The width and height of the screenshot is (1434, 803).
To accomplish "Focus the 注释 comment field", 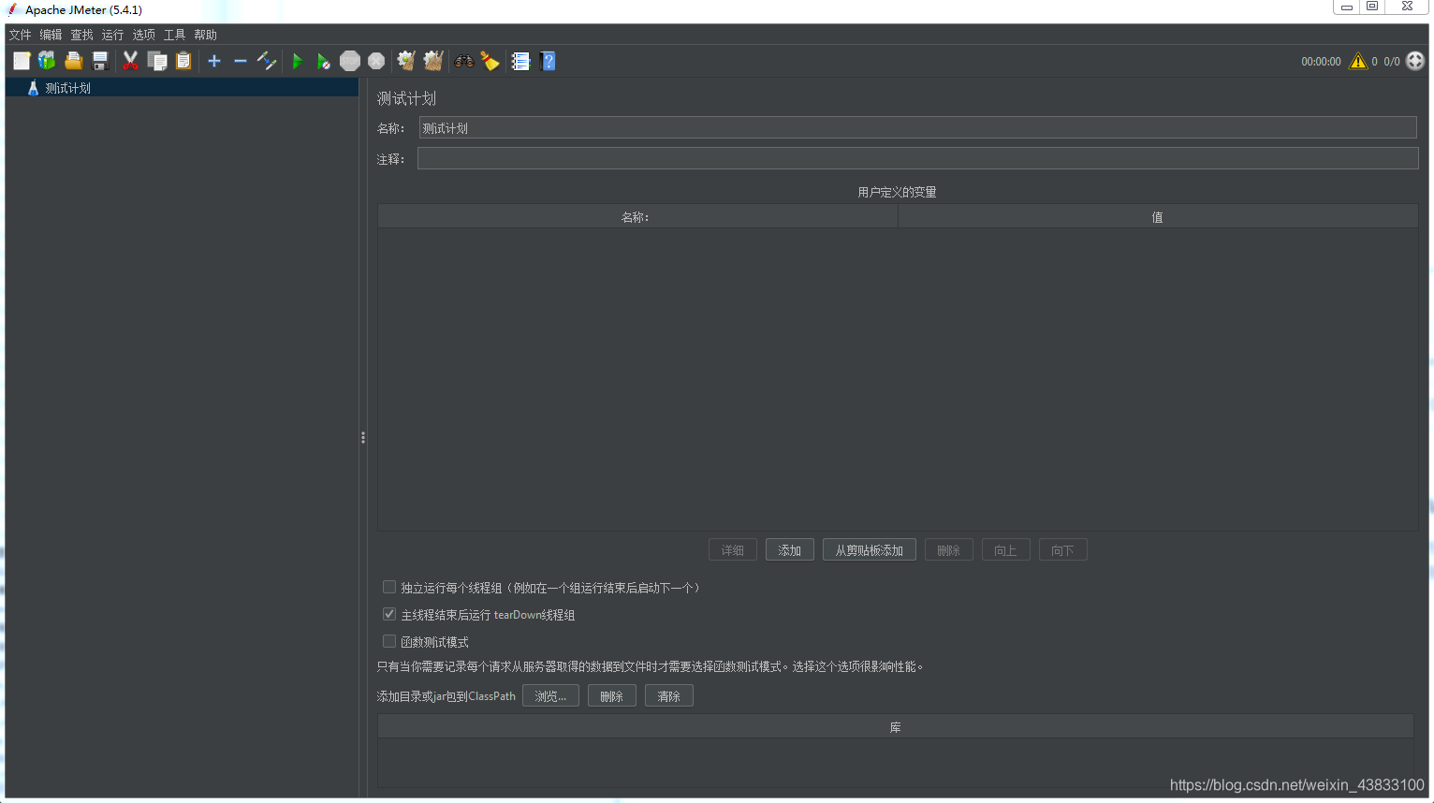I will [x=917, y=159].
